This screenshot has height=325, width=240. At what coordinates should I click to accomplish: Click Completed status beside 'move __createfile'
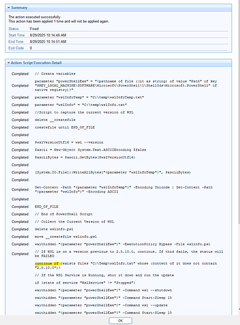20,237
